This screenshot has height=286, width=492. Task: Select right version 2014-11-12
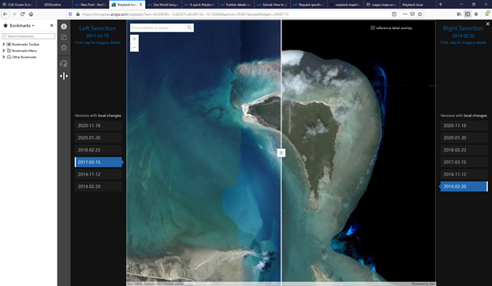tap(464, 174)
